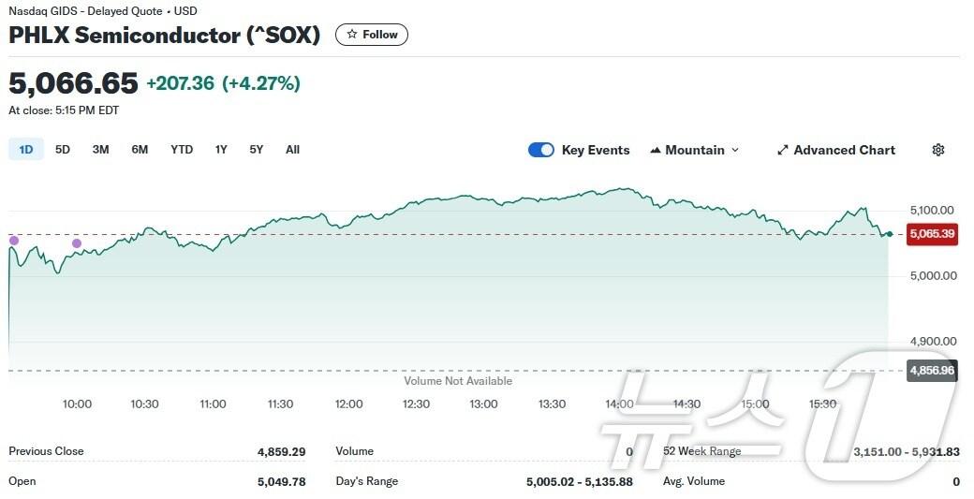Switch chart to YTD range

[x=182, y=149]
